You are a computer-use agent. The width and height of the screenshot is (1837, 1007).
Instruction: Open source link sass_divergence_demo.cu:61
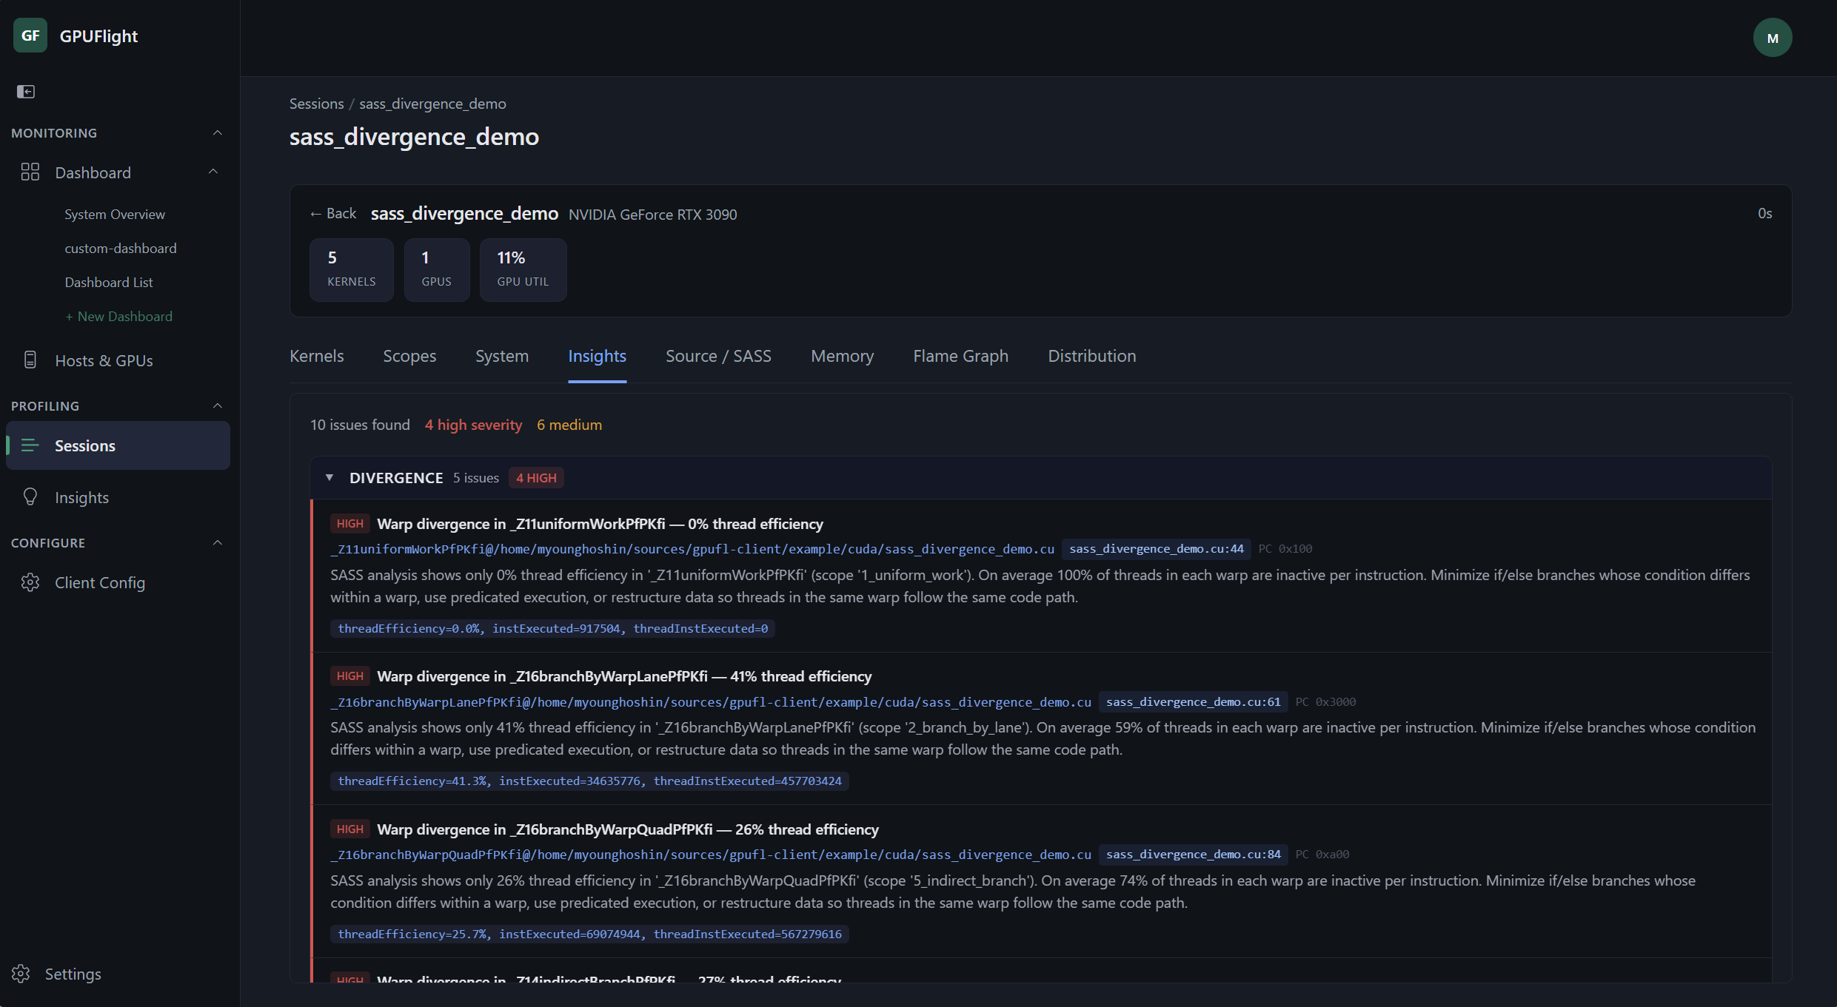[x=1194, y=702]
